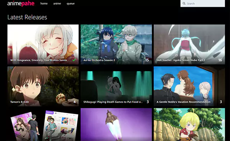Open the purple background thumbnail
Viewport: 230px width, 141px height.
tap(116, 125)
